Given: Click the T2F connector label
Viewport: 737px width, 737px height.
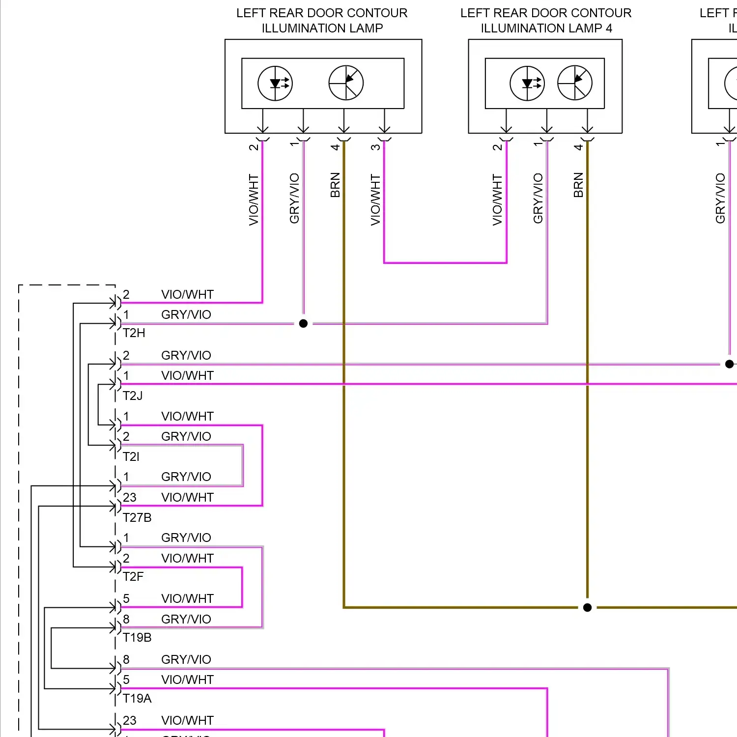Looking at the screenshot, I should pyautogui.click(x=133, y=577).
